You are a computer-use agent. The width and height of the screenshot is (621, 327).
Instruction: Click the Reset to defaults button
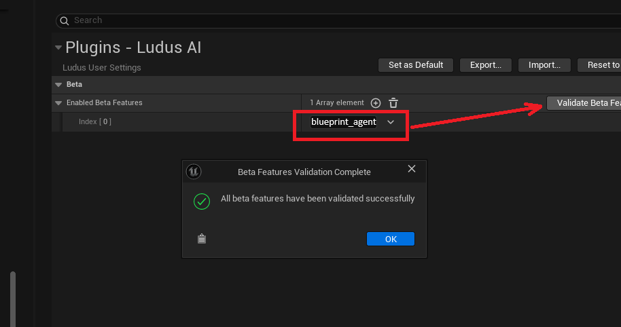pos(599,65)
